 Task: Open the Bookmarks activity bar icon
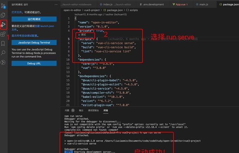click(3, 44)
